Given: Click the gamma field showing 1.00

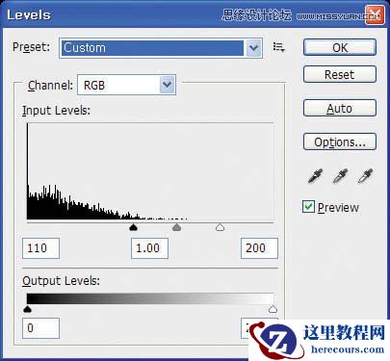Looking at the screenshot, I should pos(149,248).
